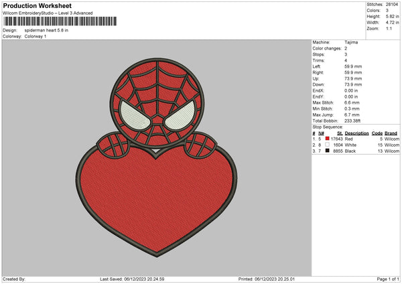Select the design name 'spiderman heart 5.8 in'
This screenshot has width=402, height=284.
pyautogui.click(x=46, y=30)
